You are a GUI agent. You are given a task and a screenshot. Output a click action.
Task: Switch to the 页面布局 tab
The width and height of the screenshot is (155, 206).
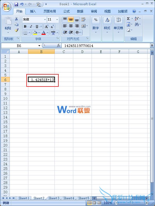point(50,11)
